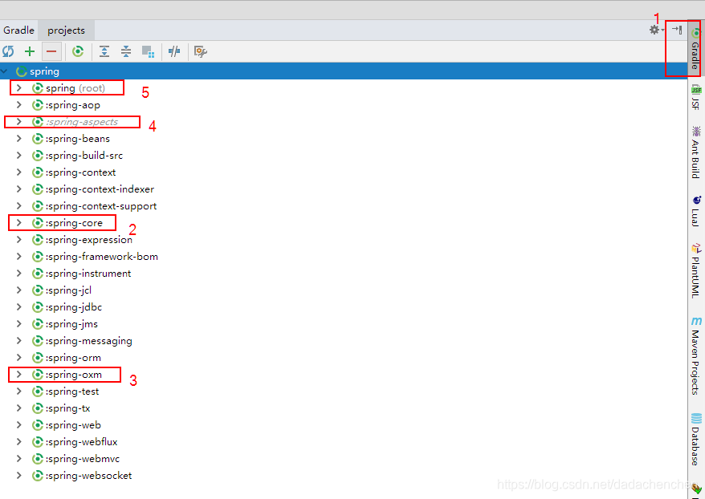Expand the spring (root) node
Screen dimensions: 705x499
(x=19, y=88)
